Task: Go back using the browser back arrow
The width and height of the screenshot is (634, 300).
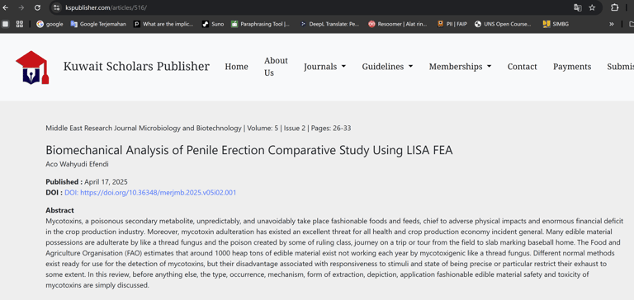Action: [5, 7]
